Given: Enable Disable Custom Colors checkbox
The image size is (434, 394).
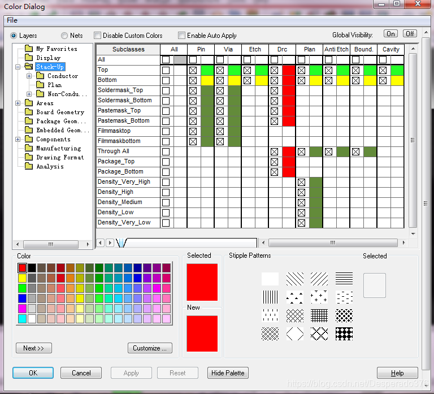Looking at the screenshot, I should tap(97, 36).
